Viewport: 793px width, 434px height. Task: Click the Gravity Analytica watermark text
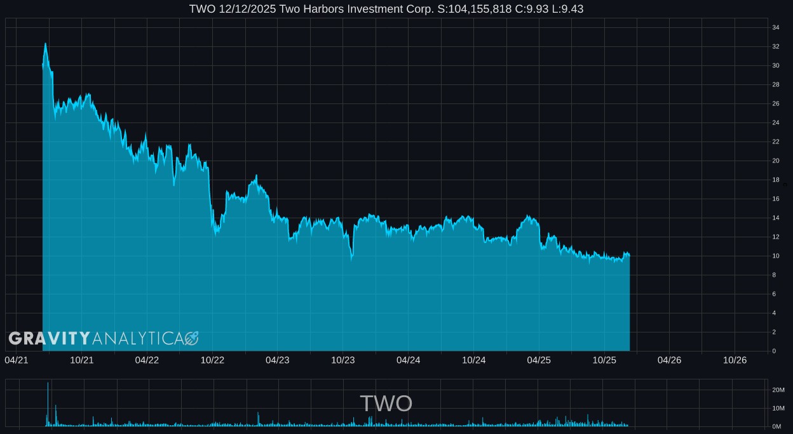(97, 338)
